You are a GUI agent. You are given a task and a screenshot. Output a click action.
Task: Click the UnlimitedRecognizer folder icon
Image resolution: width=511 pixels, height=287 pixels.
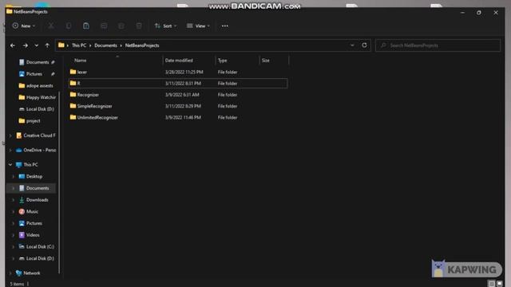73,117
